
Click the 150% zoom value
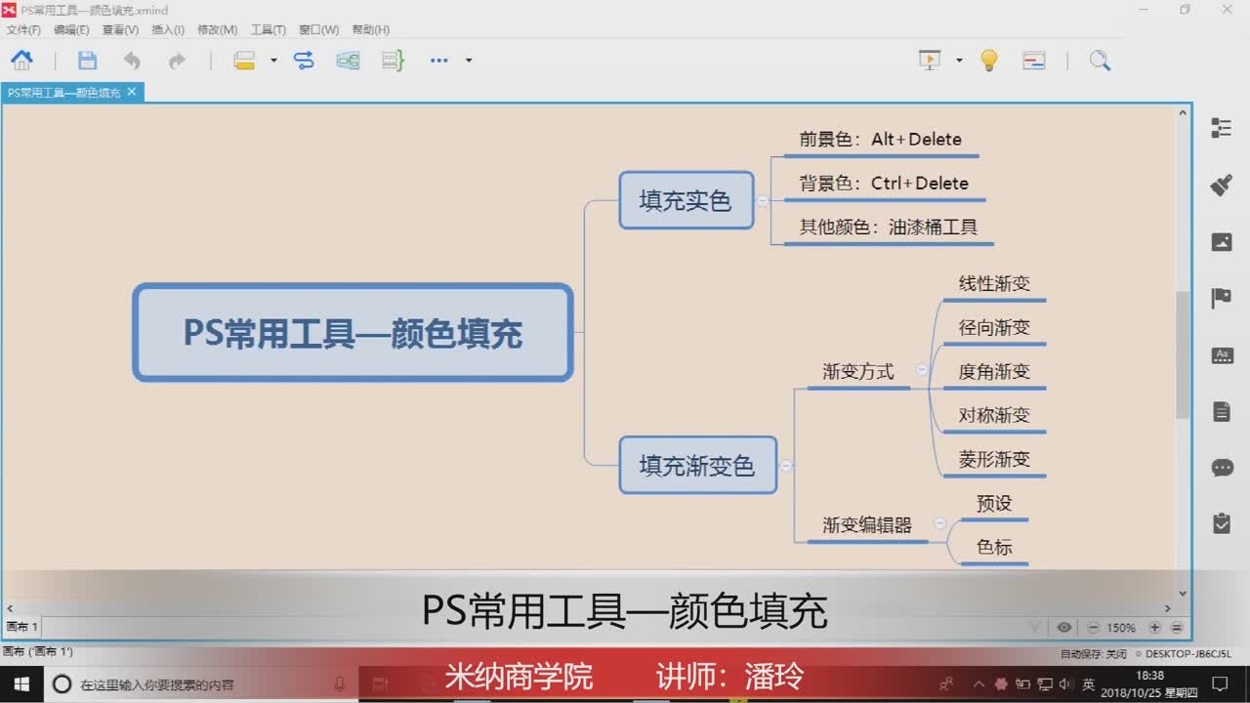1121,628
